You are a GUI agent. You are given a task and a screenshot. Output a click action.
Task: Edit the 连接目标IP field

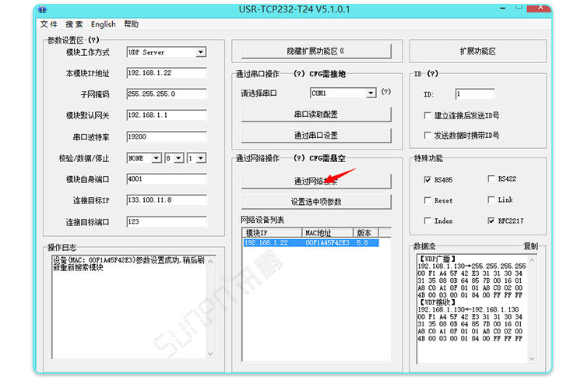coord(167,200)
